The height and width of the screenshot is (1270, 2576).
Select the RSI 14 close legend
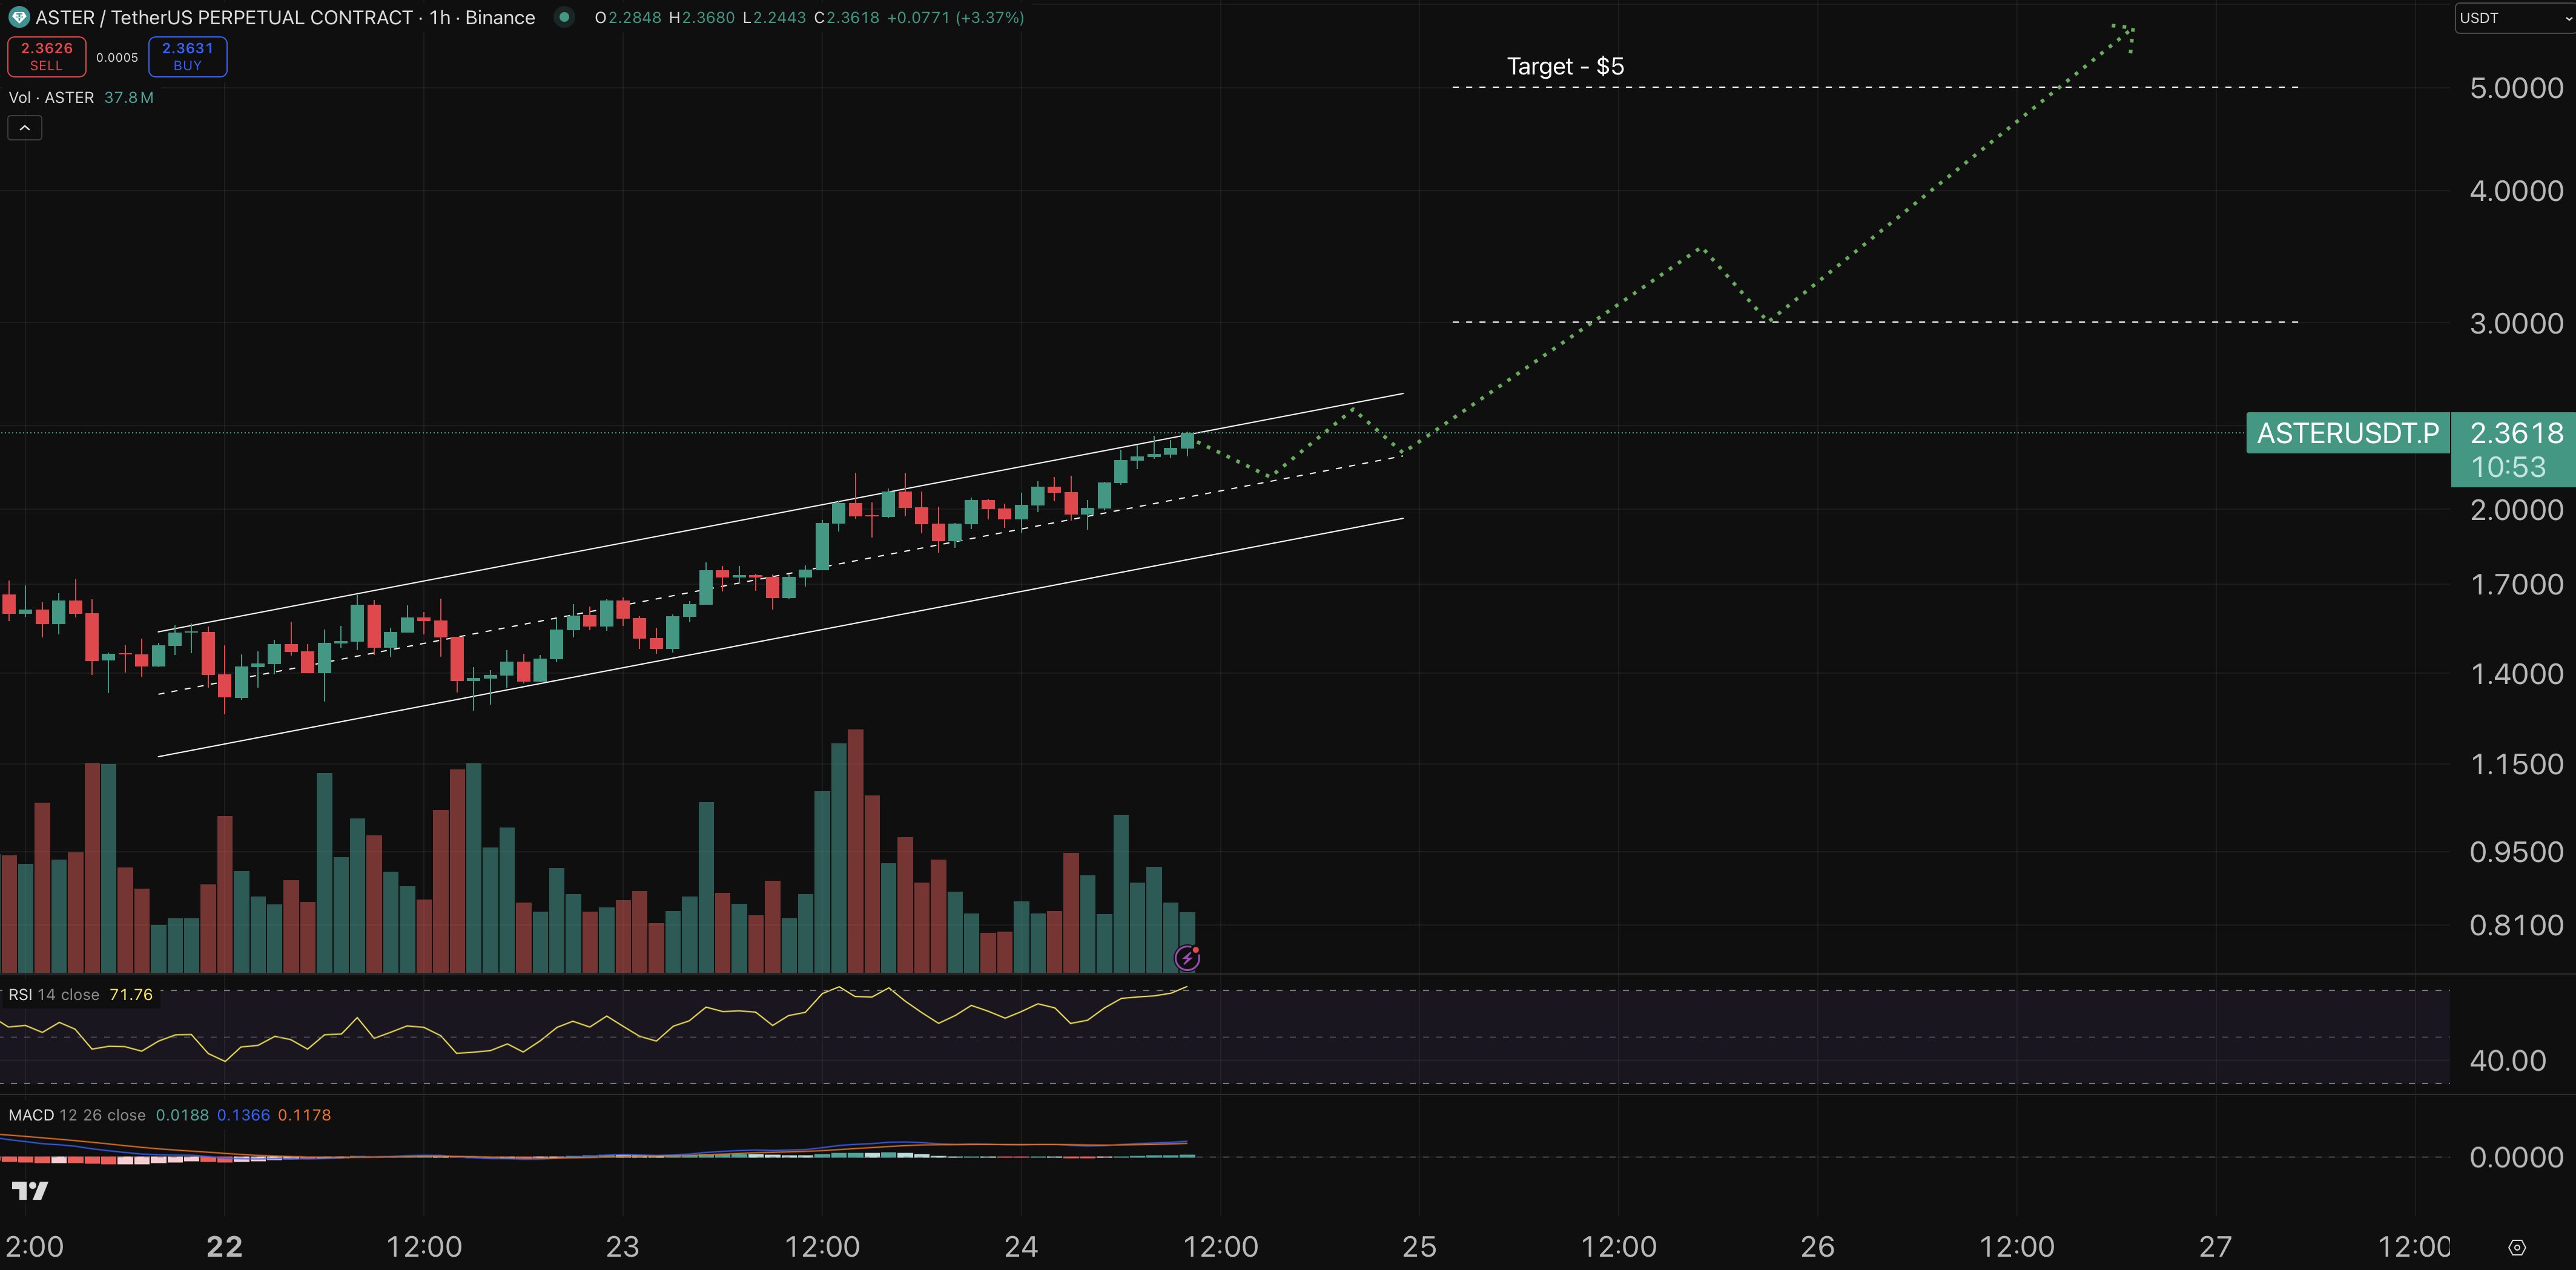[54, 994]
